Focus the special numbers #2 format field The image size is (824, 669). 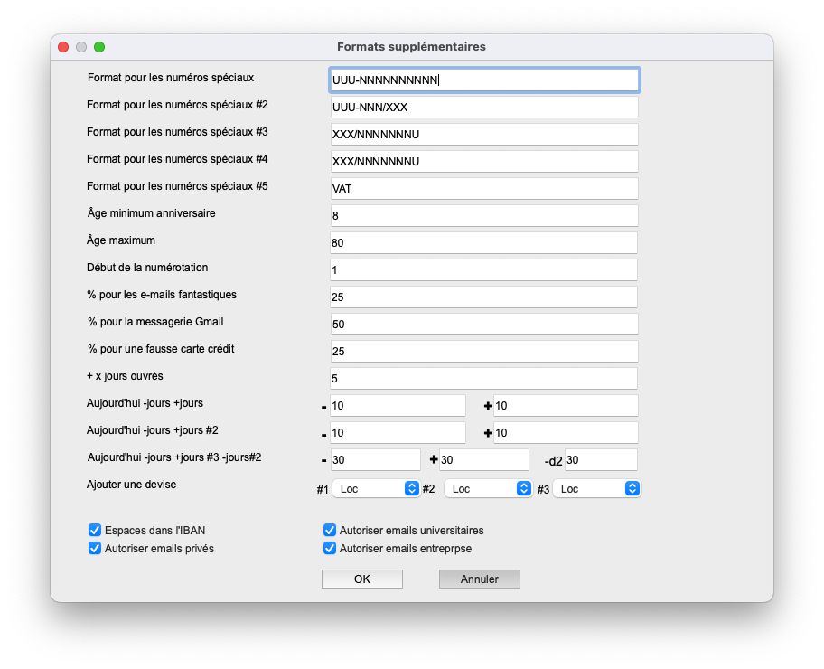point(484,108)
